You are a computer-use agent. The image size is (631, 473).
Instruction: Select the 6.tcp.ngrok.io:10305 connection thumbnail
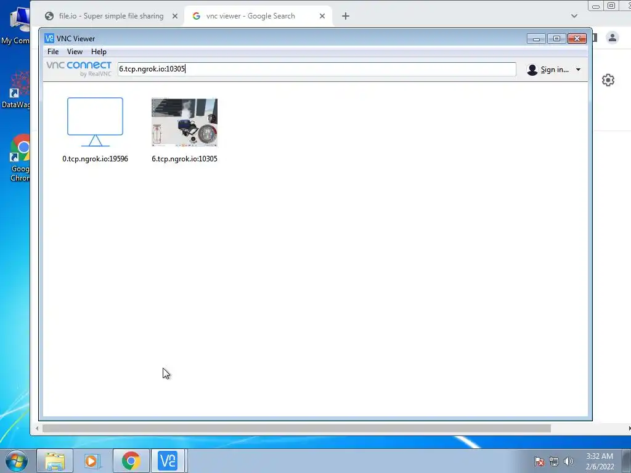point(184,123)
